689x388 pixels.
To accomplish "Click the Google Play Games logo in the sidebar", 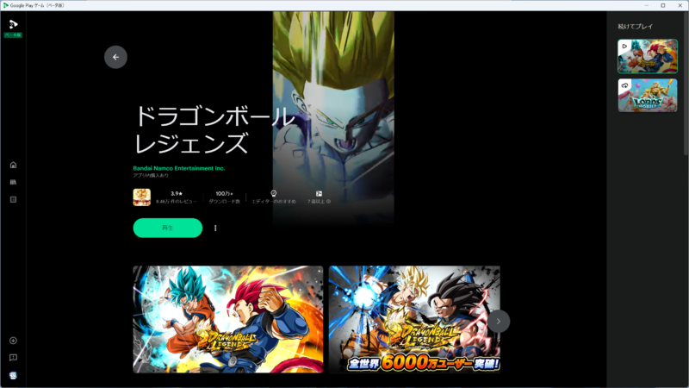I will tap(13, 24).
